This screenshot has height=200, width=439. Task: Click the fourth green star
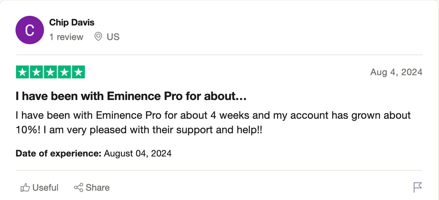tap(65, 72)
